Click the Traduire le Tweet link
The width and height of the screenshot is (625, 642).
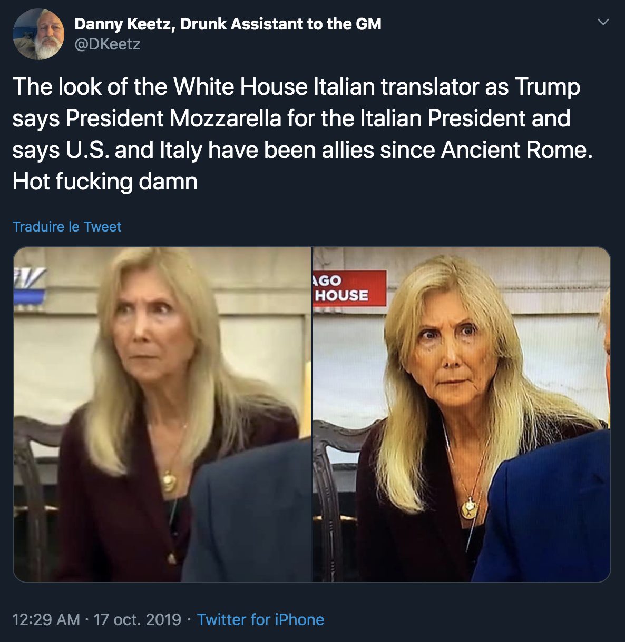click(x=67, y=227)
